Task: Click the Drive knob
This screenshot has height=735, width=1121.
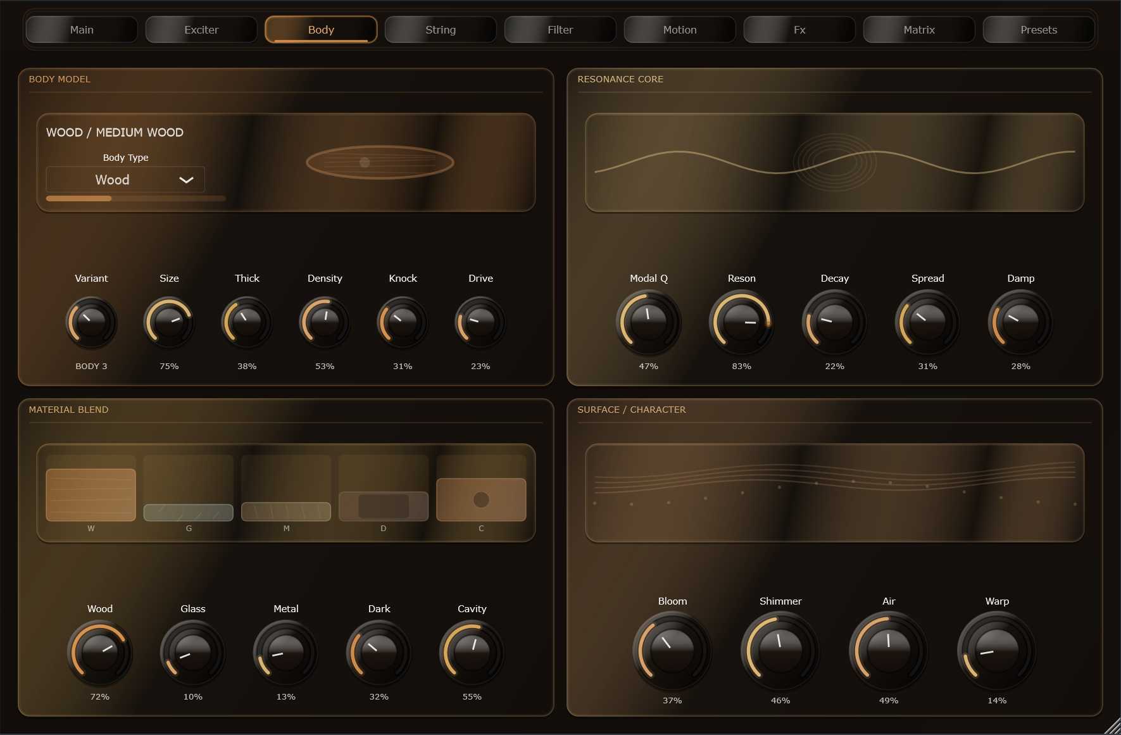Action: coord(480,322)
